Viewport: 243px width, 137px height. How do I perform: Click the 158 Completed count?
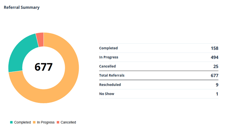[x=215, y=48]
